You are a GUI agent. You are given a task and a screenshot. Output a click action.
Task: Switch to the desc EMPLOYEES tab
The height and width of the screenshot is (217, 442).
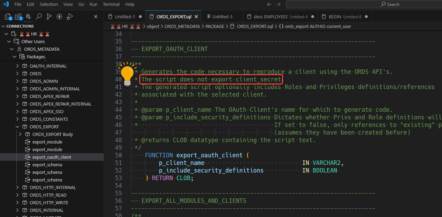pyautogui.click(x=280, y=17)
